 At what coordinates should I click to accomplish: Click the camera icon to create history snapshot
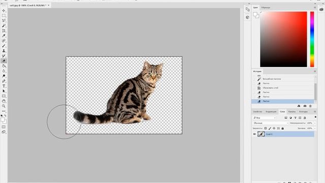click(305, 106)
